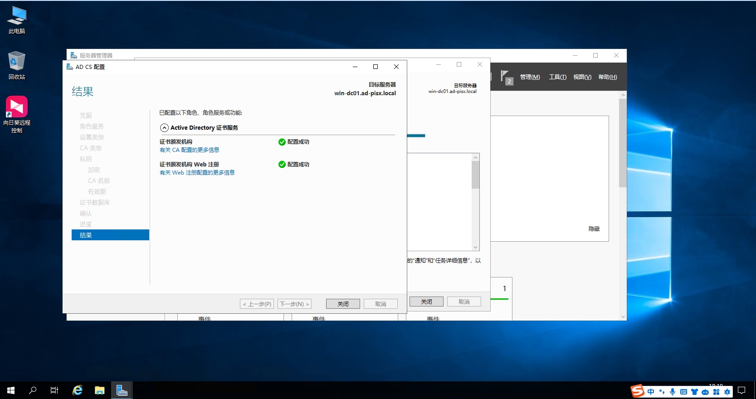Click the notifications flag icon

click(505, 76)
